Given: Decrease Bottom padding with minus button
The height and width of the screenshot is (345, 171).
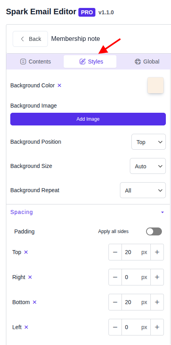Looking at the screenshot, I should pyautogui.click(x=115, y=302).
